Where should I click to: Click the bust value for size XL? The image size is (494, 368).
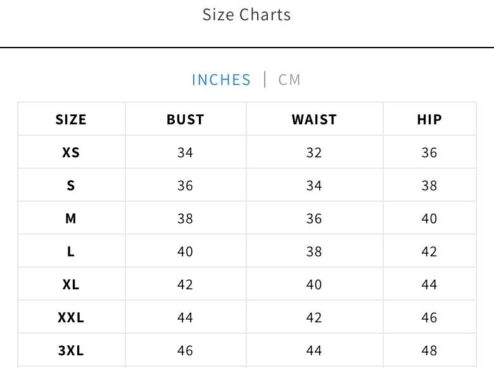[185, 284]
